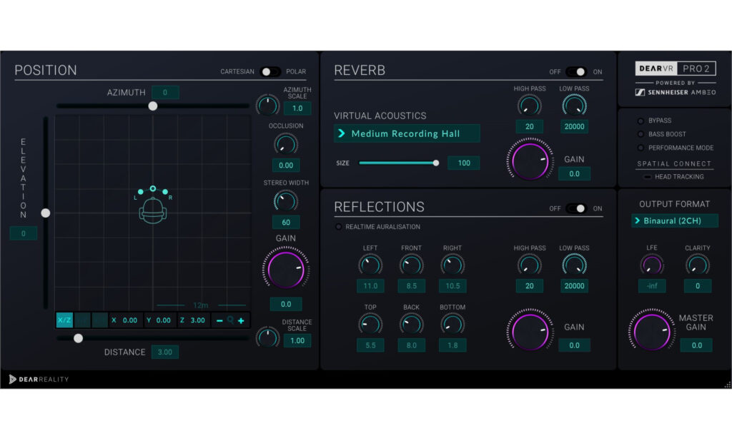Click the Reflections Top knob

[370, 324]
